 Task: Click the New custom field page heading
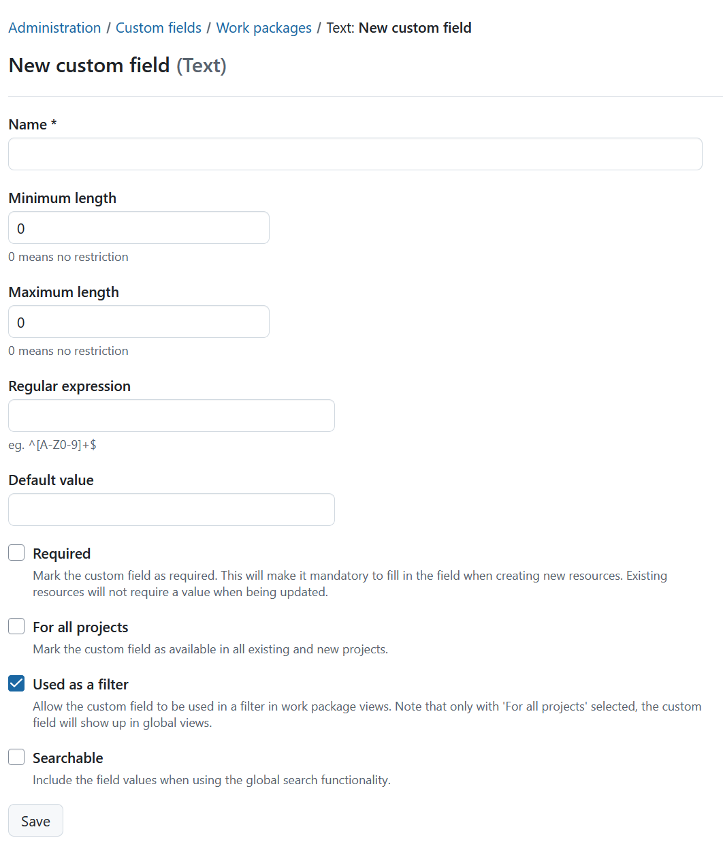[x=89, y=65]
